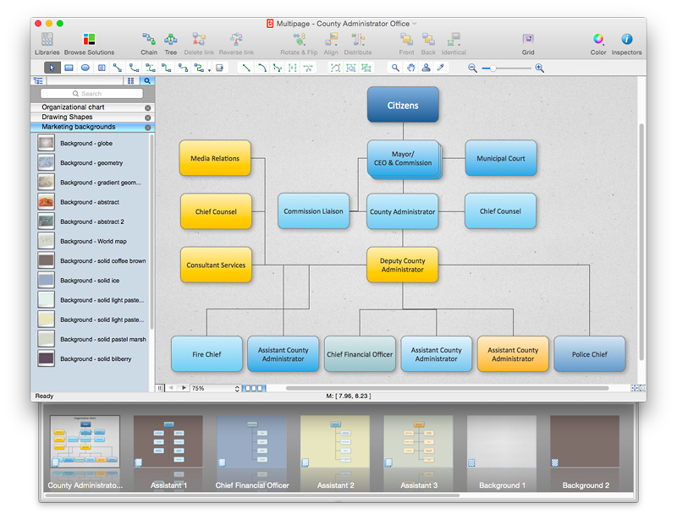Bring object to Front

click(x=406, y=44)
